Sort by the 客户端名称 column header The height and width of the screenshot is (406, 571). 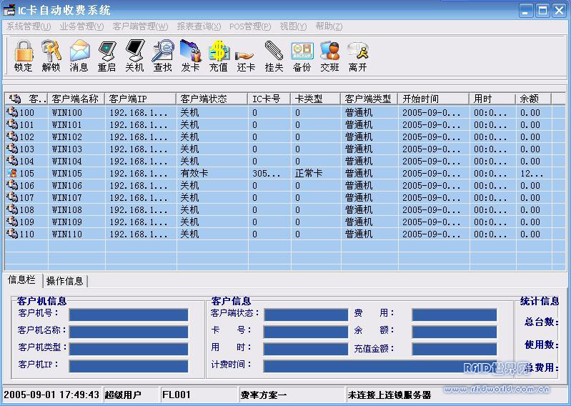point(76,99)
